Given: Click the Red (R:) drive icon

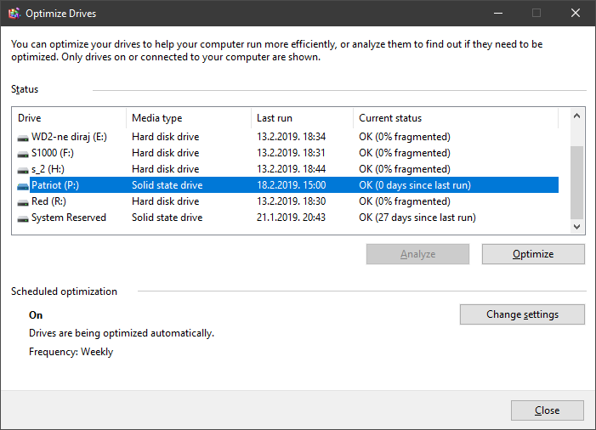Looking at the screenshot, I should (x=23, y=202).
